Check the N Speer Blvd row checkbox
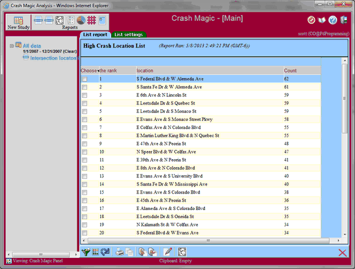 coord(85,152)
